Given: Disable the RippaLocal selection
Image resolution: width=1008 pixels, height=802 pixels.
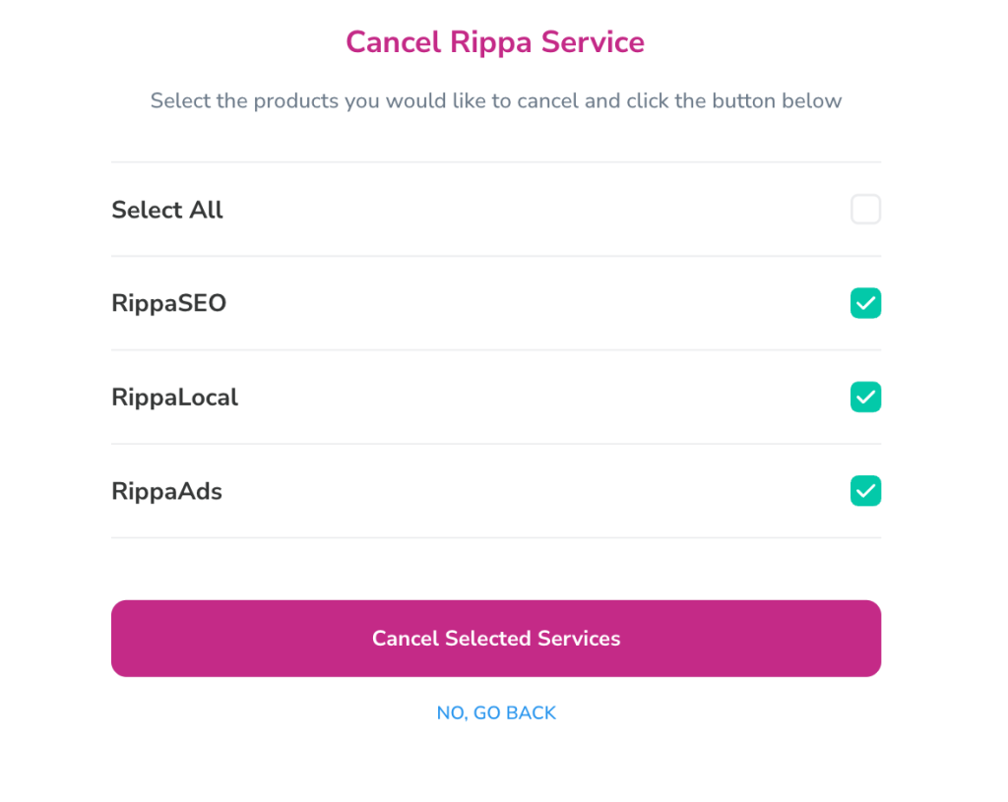Looking at the screenshot, I should point(865,397).
